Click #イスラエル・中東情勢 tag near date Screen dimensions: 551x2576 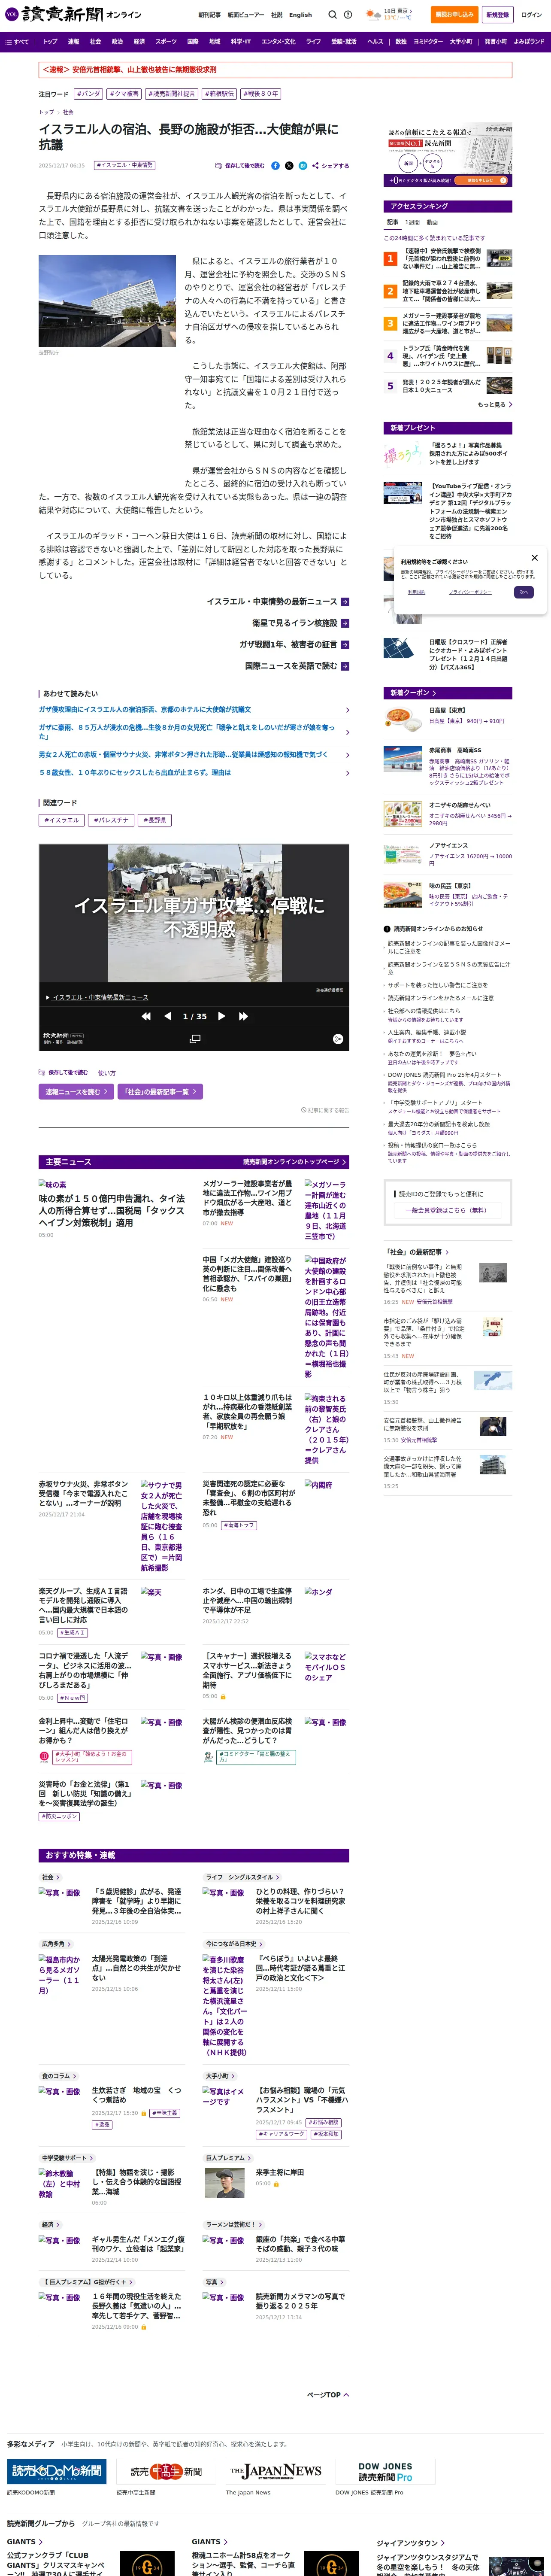click(125, 165)
